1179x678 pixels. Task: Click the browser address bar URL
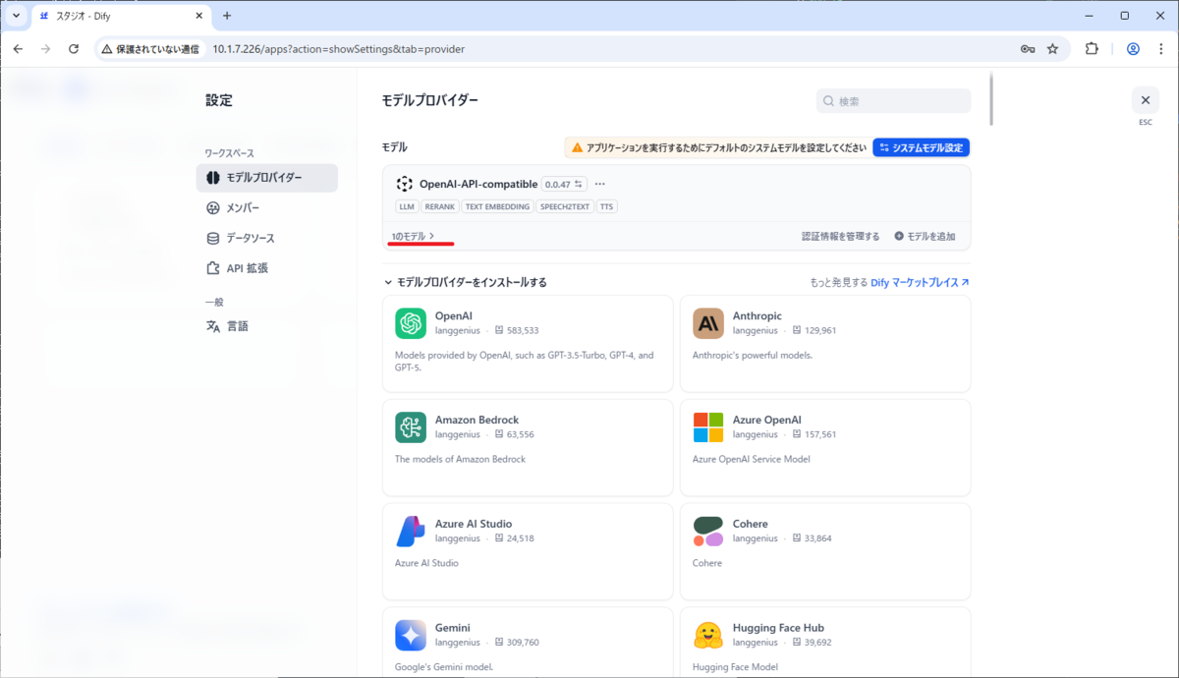339,48
